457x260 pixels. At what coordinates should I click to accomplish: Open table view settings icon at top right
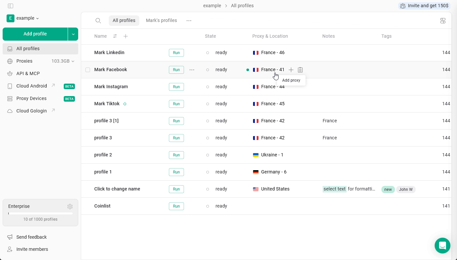point(443,20)
